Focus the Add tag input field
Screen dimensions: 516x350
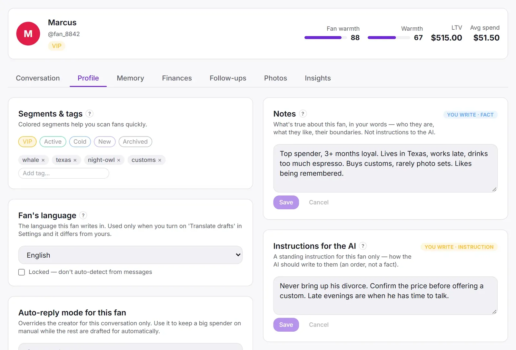click(64, 173)
